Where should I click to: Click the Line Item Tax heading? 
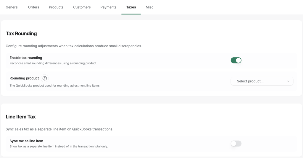21,117
